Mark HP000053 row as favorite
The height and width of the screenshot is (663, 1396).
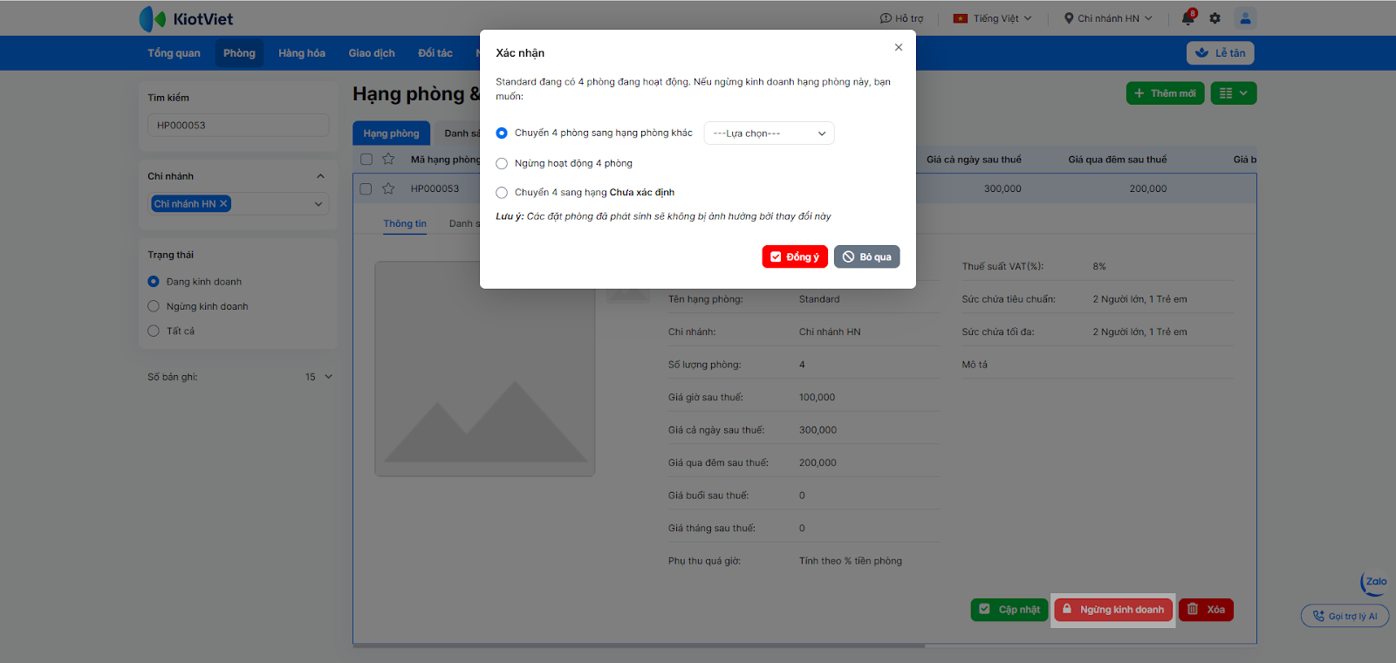[388, 188]
